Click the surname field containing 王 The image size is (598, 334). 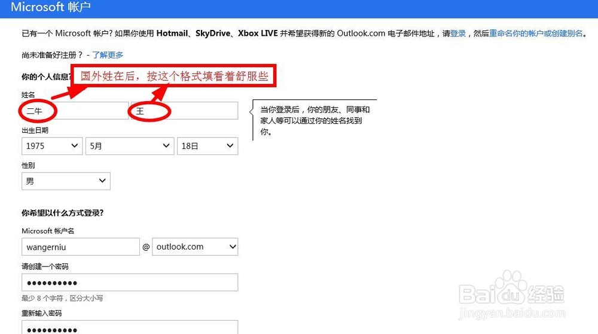185,111
